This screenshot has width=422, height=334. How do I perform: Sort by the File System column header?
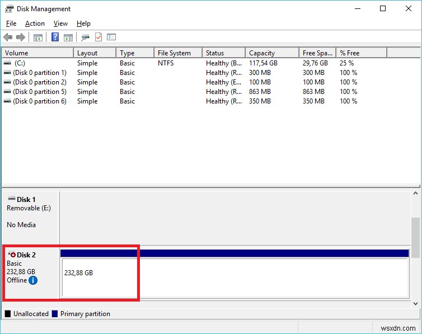(178, 53)
